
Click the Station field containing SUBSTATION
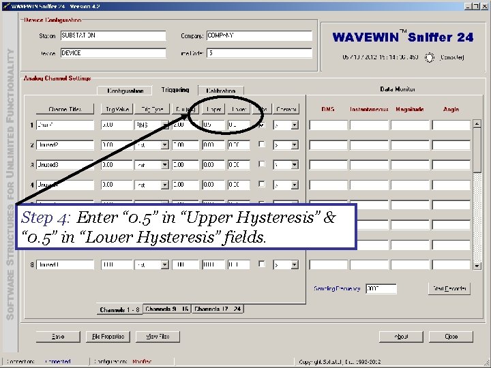point(113,35)
